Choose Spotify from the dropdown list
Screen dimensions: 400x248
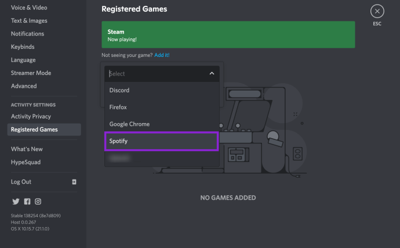coord(161,141)
